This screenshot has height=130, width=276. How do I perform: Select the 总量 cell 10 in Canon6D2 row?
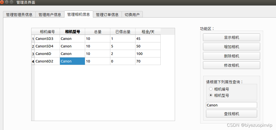[97, 61]
